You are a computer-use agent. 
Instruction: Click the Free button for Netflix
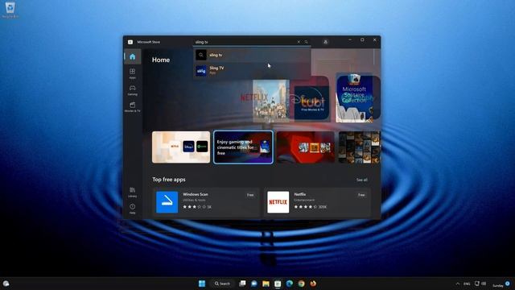point(361,195)
